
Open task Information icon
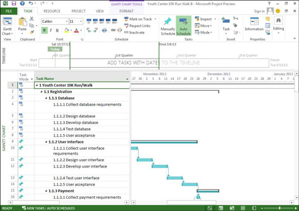(x=254, y=21)
